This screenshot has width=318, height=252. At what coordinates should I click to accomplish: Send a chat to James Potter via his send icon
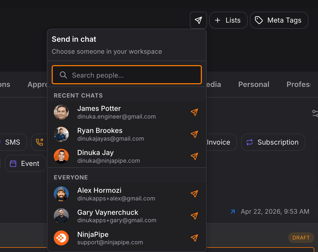[194, 112]
